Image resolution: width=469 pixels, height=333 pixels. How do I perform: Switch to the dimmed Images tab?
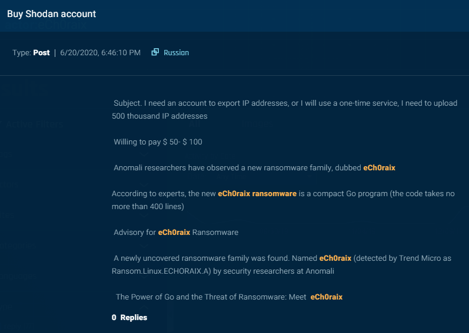(258, 124)
